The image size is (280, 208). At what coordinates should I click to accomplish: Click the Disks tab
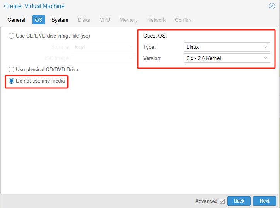pos(84,20)
